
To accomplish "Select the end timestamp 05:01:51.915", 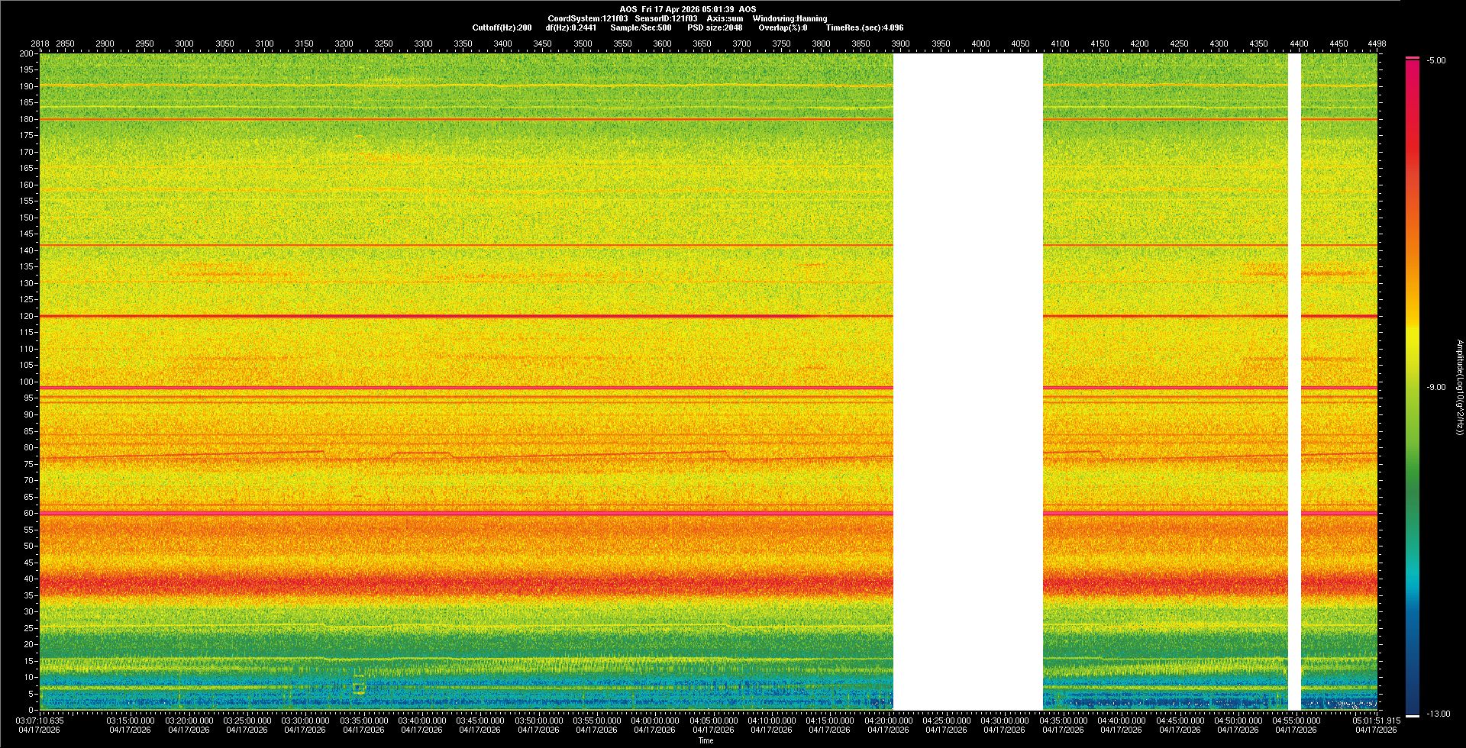I will (x=1376, y=721).
